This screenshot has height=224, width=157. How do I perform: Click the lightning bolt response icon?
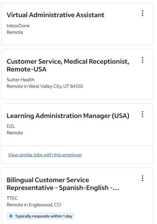[x=11, y=216]
